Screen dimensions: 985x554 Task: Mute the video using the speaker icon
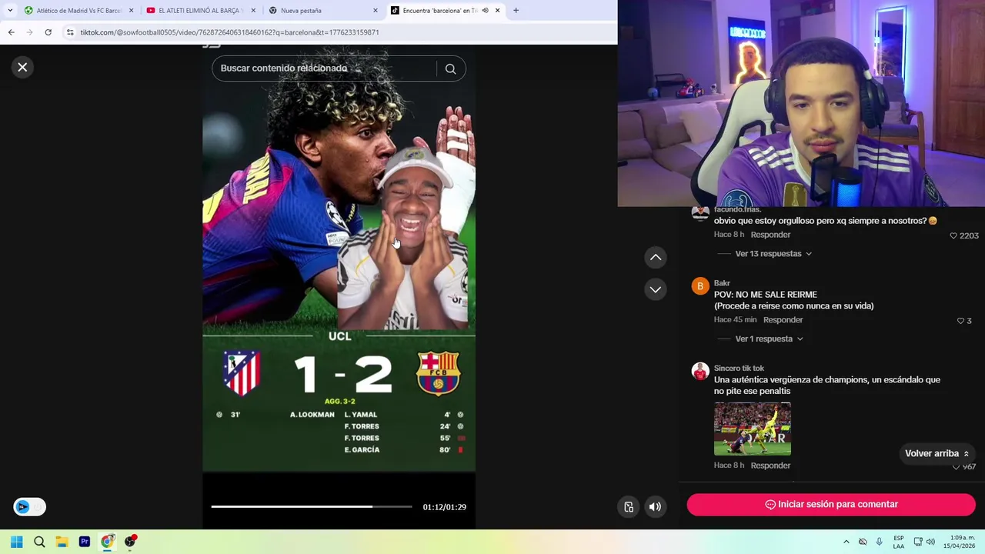[x=655, y=506]
